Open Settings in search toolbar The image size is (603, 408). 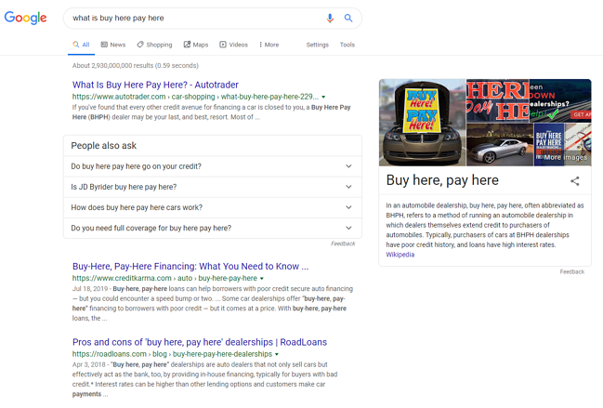tap(317, 45)
